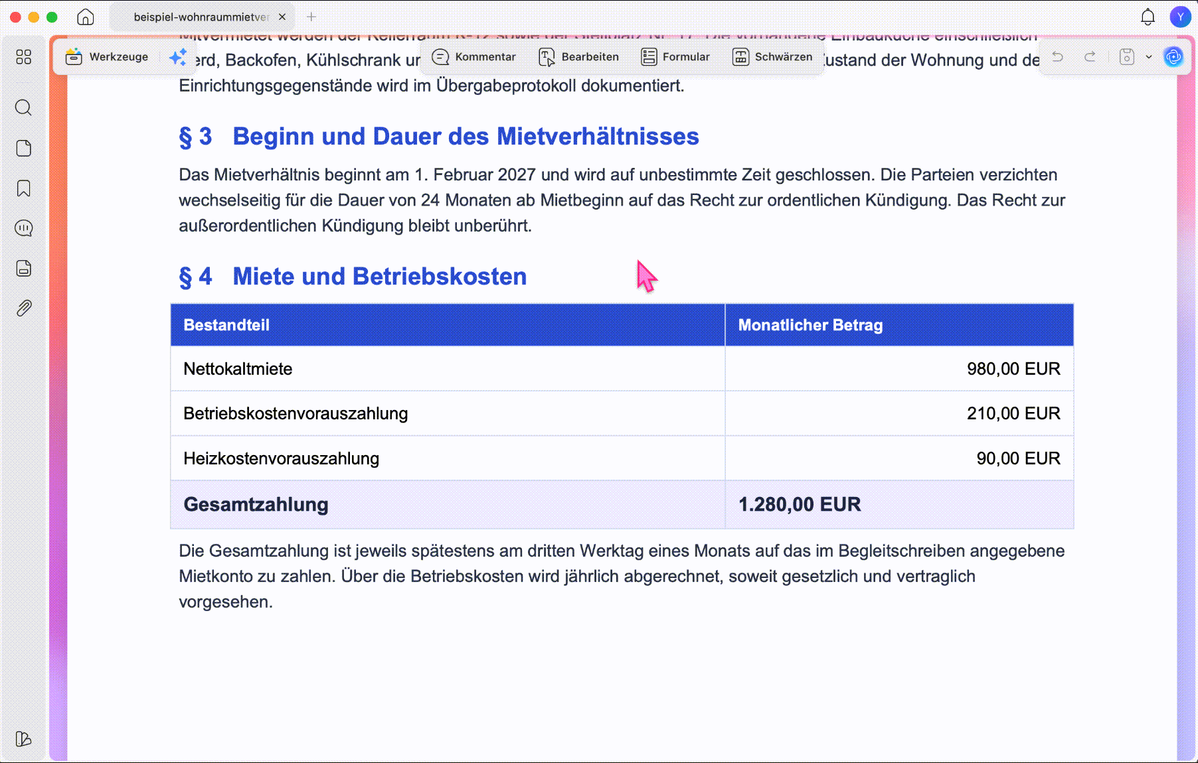1198x763 pixels.
Task: Click the 1.280,00 EUR total amount
Action: (800, 504)
